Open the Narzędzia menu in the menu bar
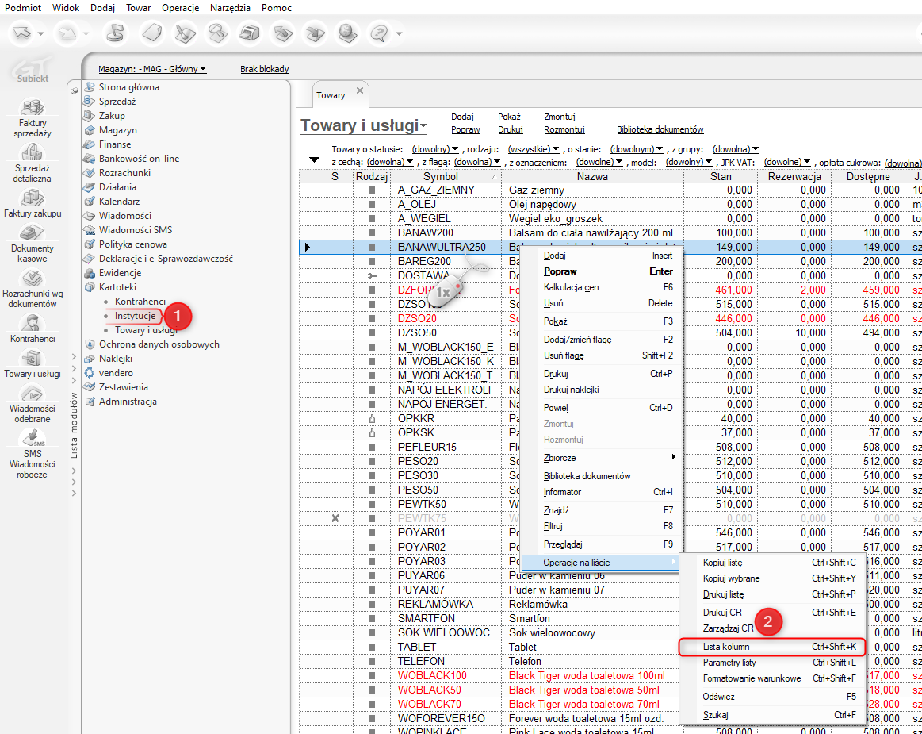 [x=230, y=8]
